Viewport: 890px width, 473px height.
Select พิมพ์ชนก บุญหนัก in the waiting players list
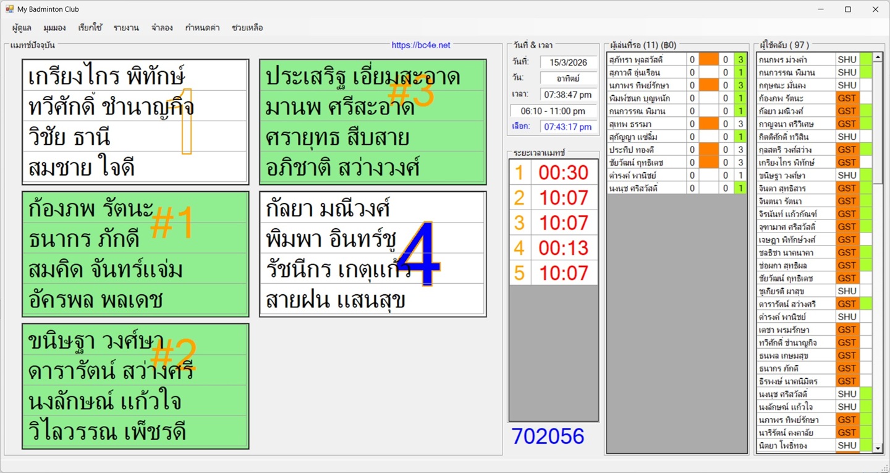click(647, 98)
